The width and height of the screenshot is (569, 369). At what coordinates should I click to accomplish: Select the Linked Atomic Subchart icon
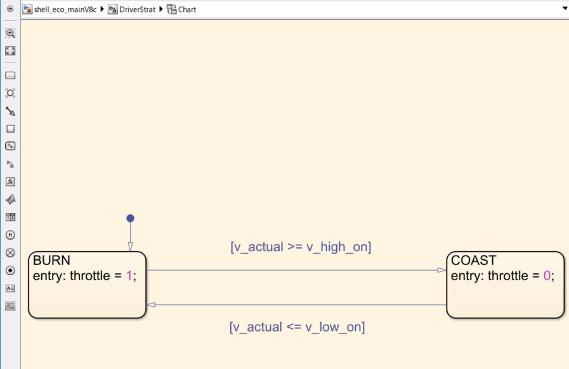tap(10, 164)
